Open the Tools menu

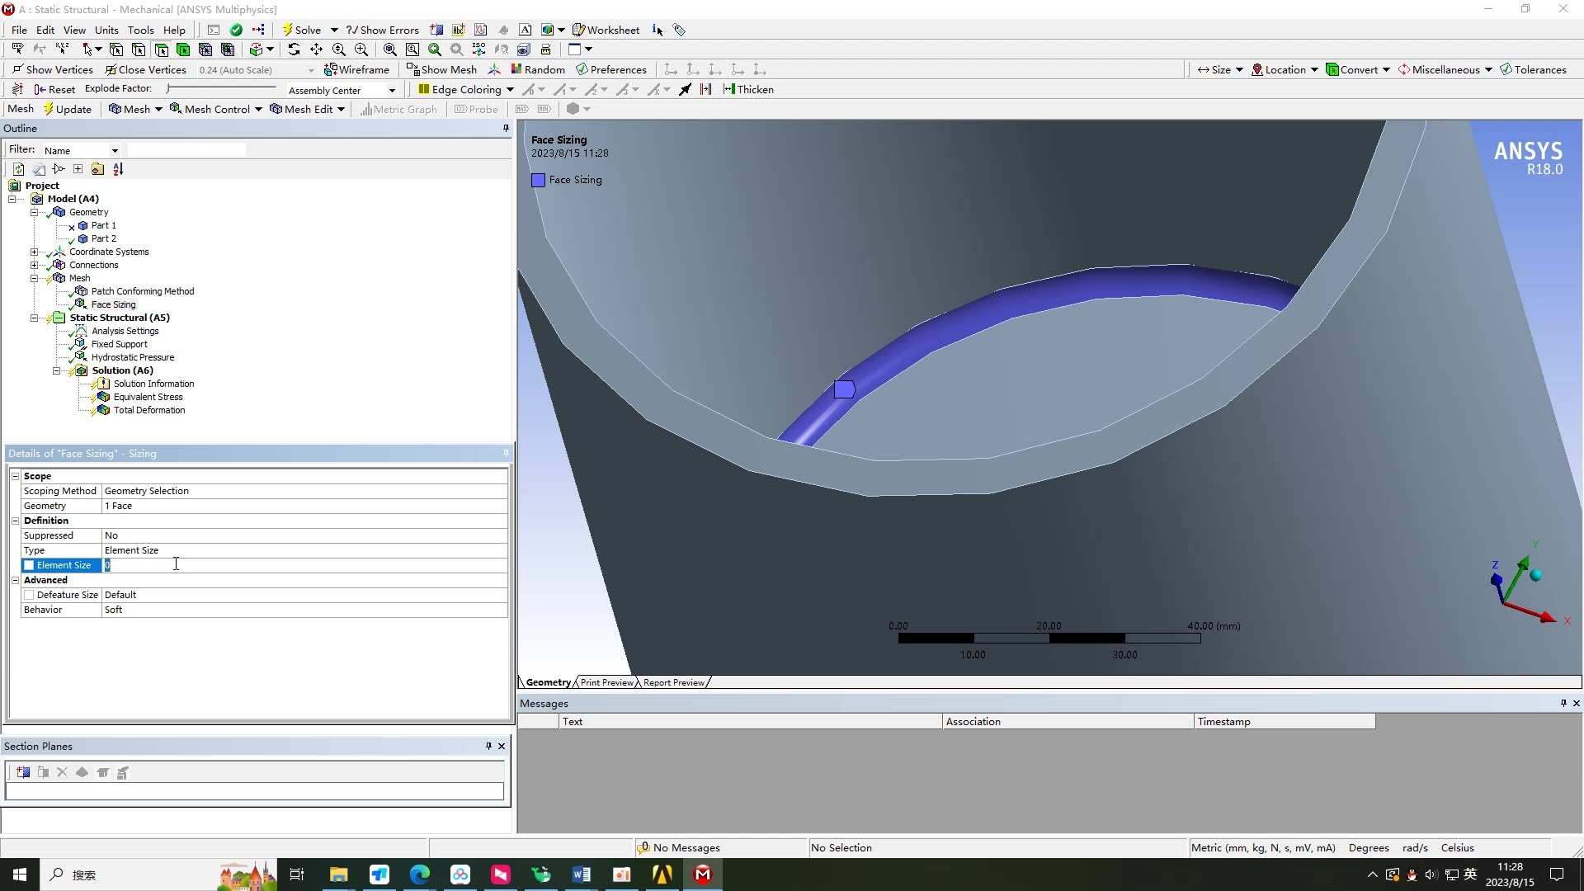point(140,30)
